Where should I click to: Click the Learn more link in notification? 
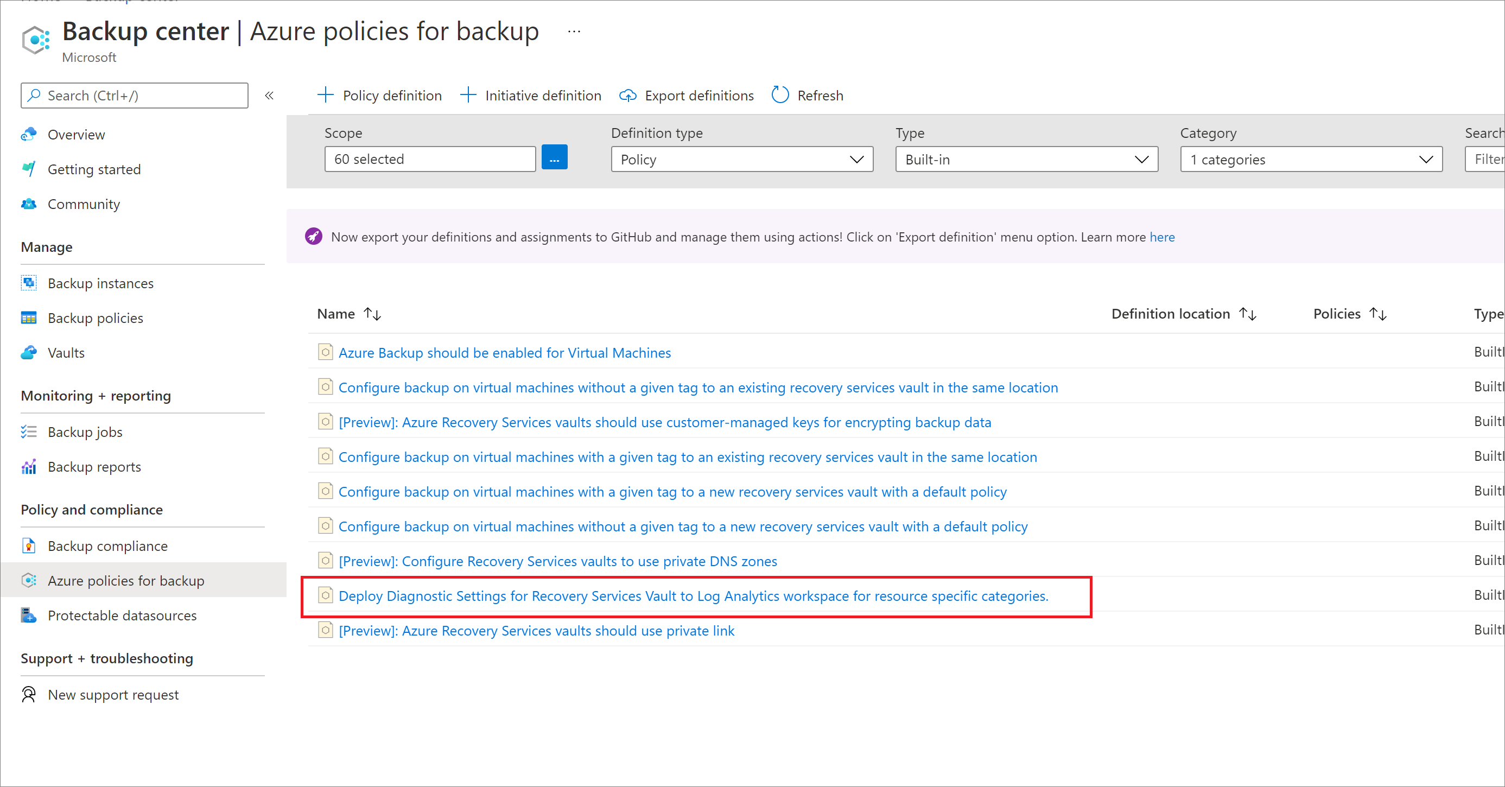point(1163,237)
